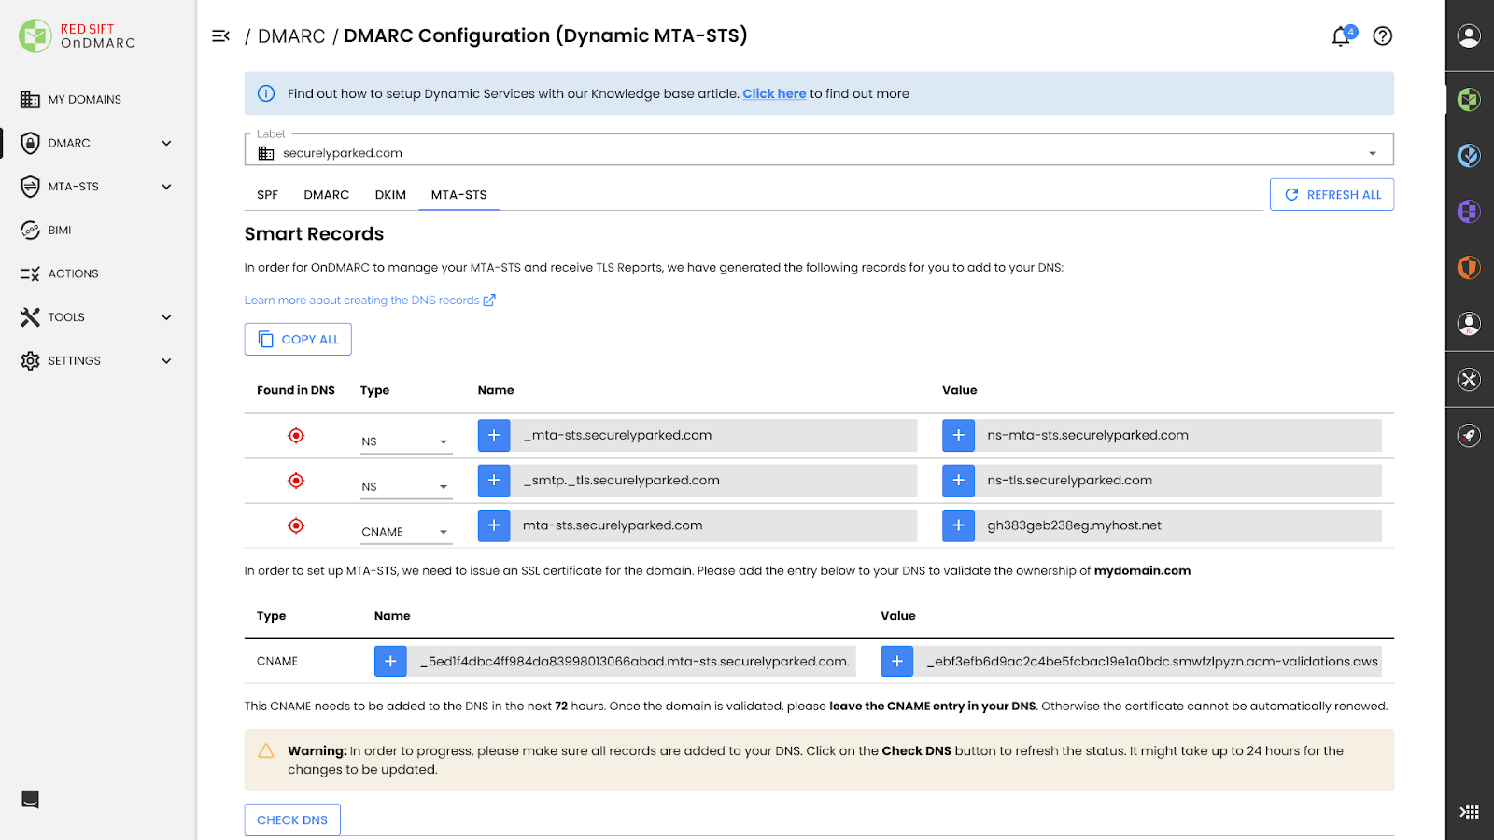Click the help question mark icon
1494x840 pixels.
click(x=1383, y=36)
